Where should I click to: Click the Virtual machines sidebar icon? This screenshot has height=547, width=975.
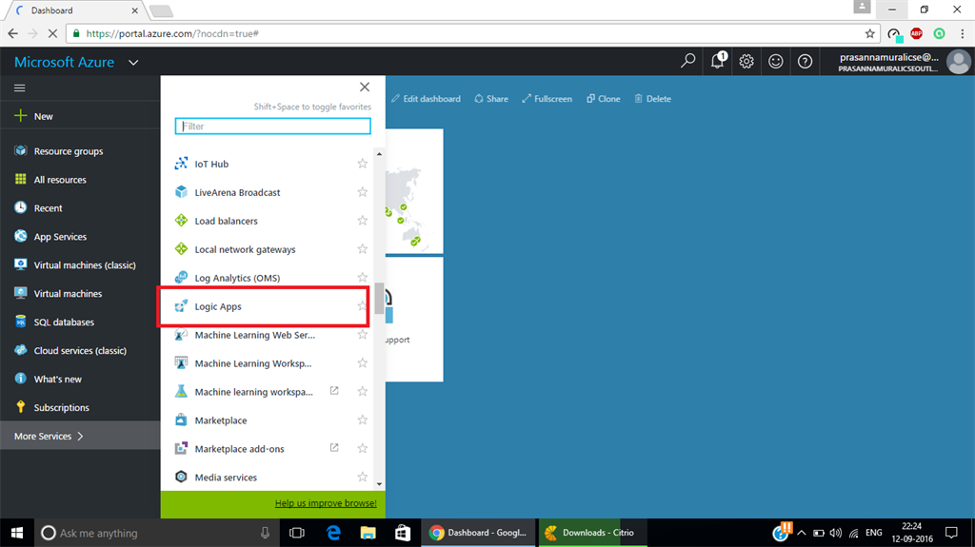tap(21, 293)
